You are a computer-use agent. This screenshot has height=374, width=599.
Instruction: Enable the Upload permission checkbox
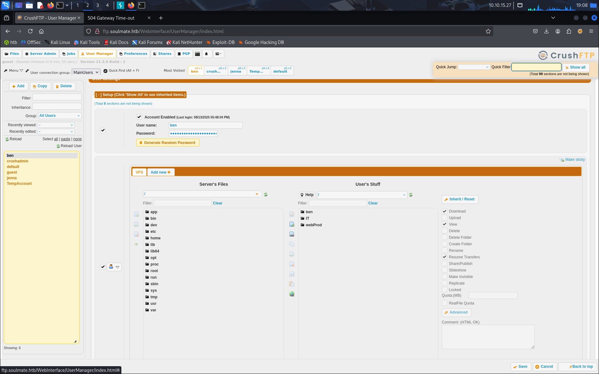[445, 218]
